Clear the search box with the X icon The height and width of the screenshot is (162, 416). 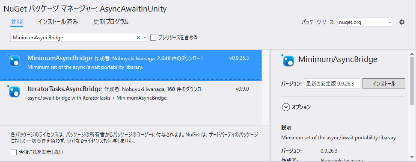[138, 38]
